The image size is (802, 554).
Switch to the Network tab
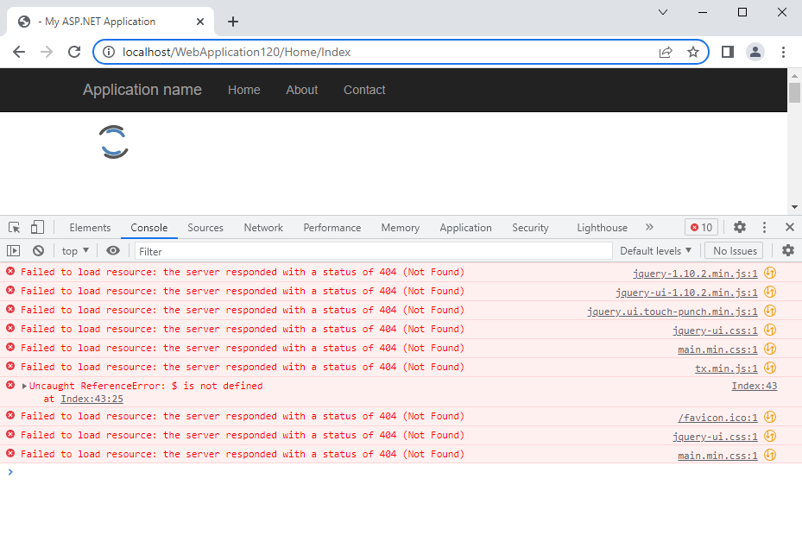pos(263,228)
